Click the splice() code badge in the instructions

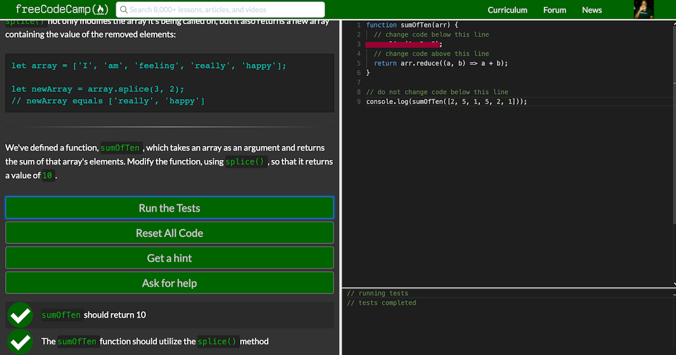[x=246, y=161]
